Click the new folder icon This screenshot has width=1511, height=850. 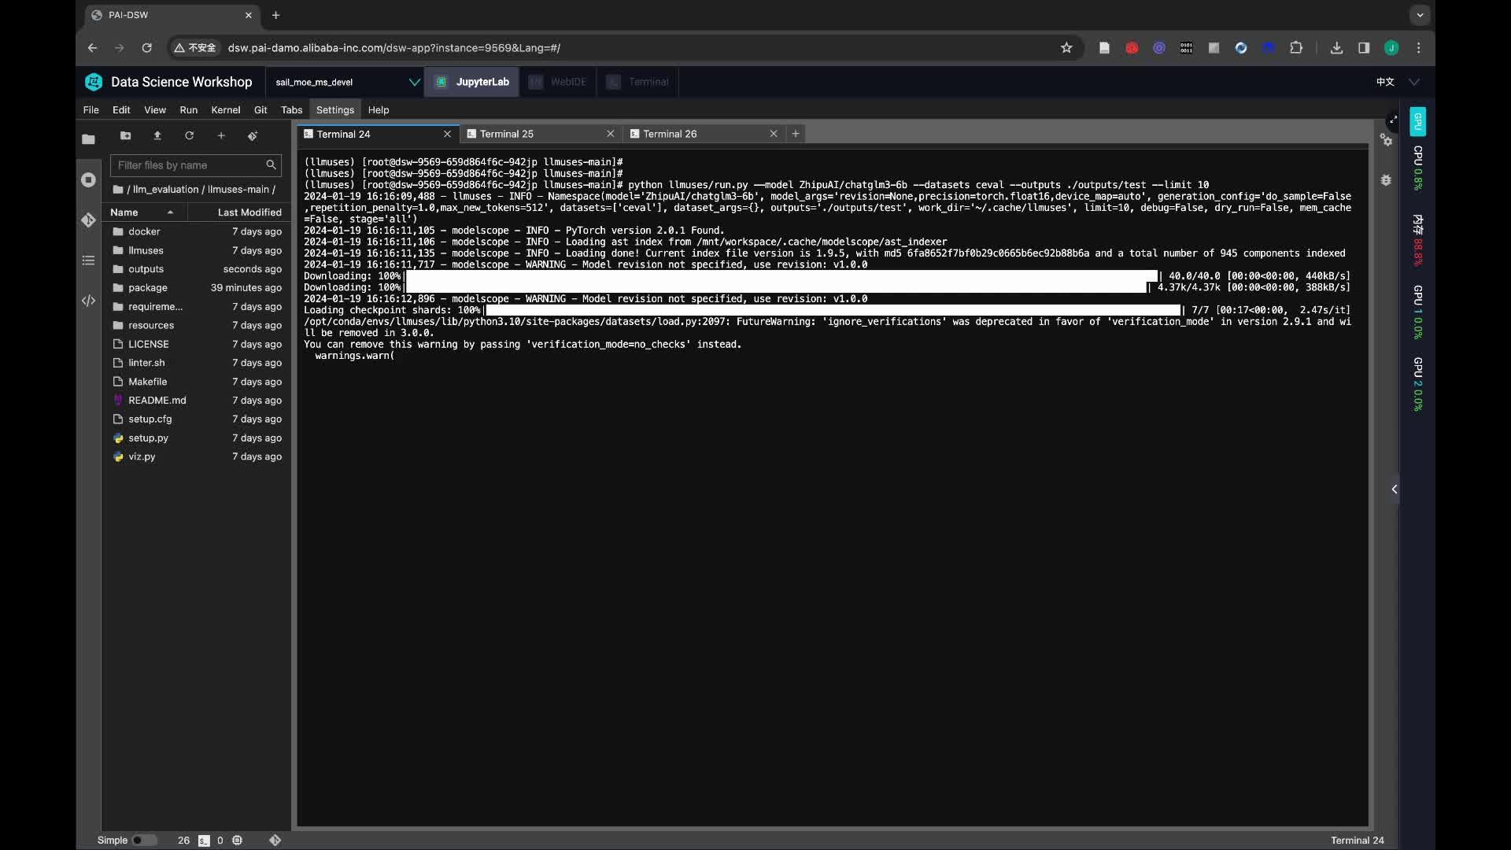[x=125, y=135]
